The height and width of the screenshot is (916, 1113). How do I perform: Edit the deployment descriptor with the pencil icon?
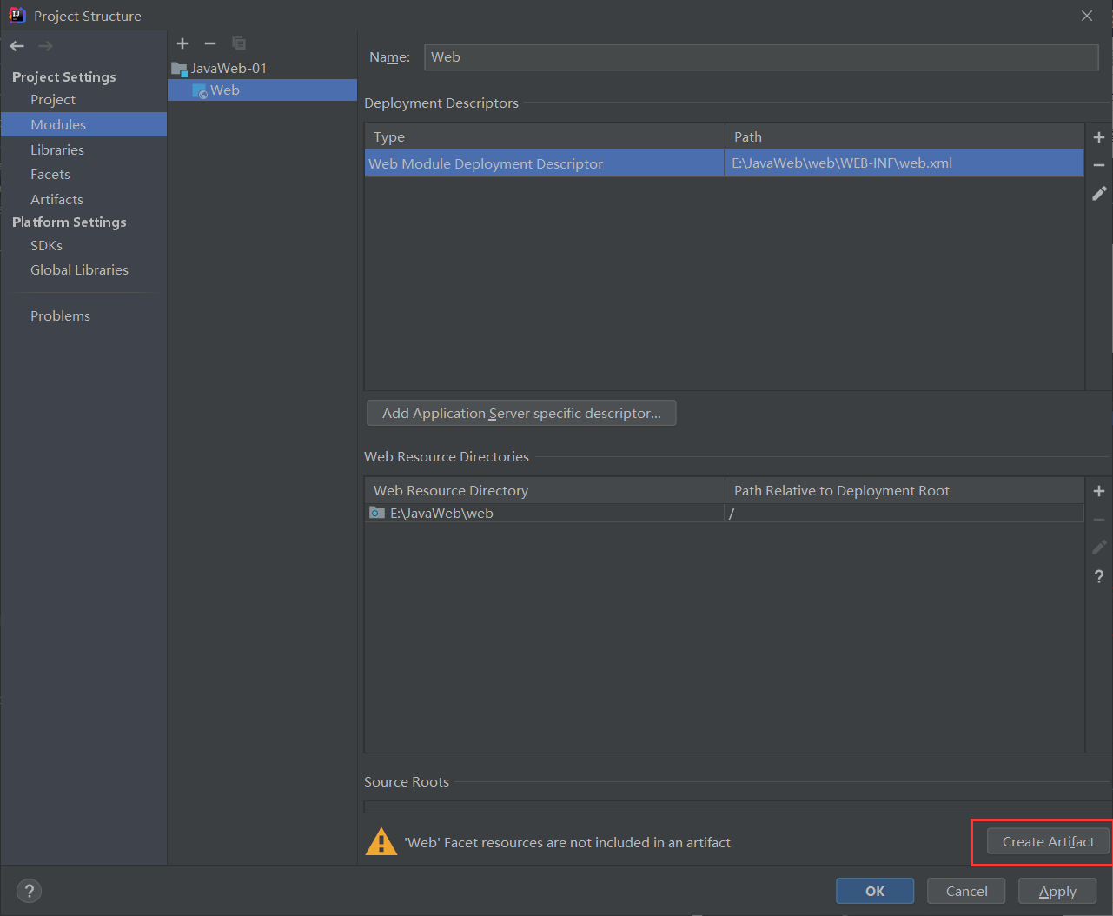click(1098, 193)
